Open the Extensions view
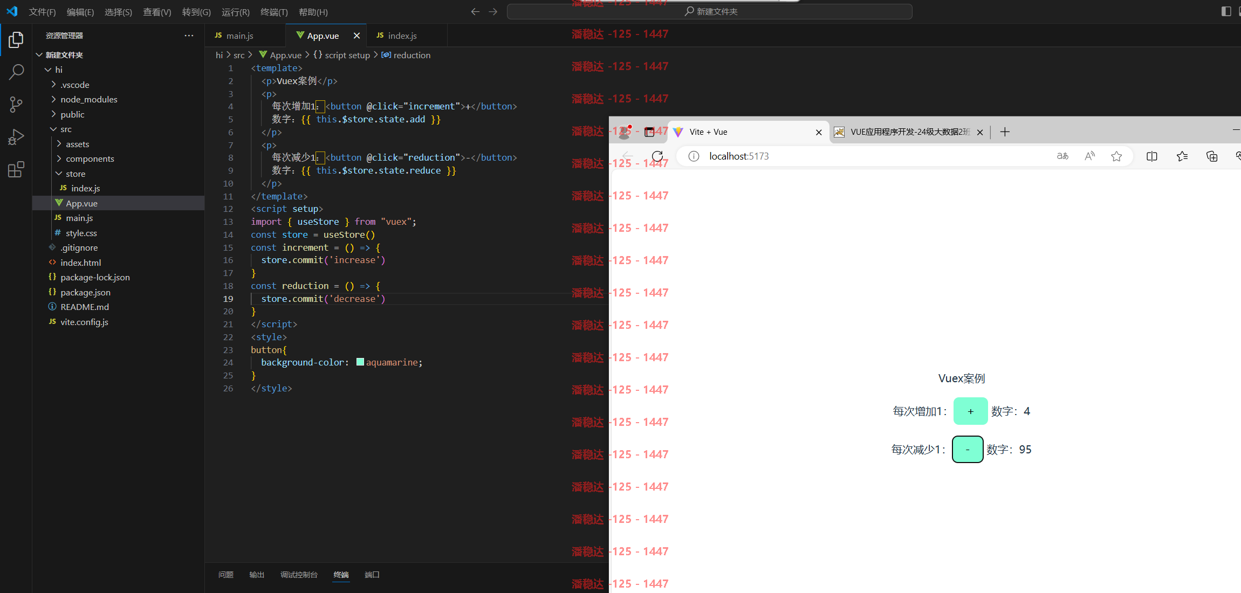Screen dimensions: 1241x593 point(16,169)
